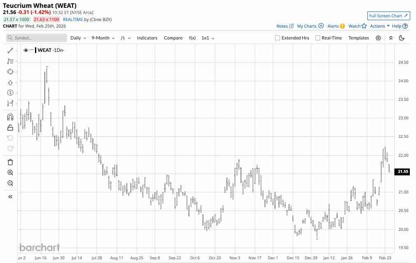This screenshot has width=416, height=263.
Task: Click the 19.50 price axis label
Action: point(403,247)
